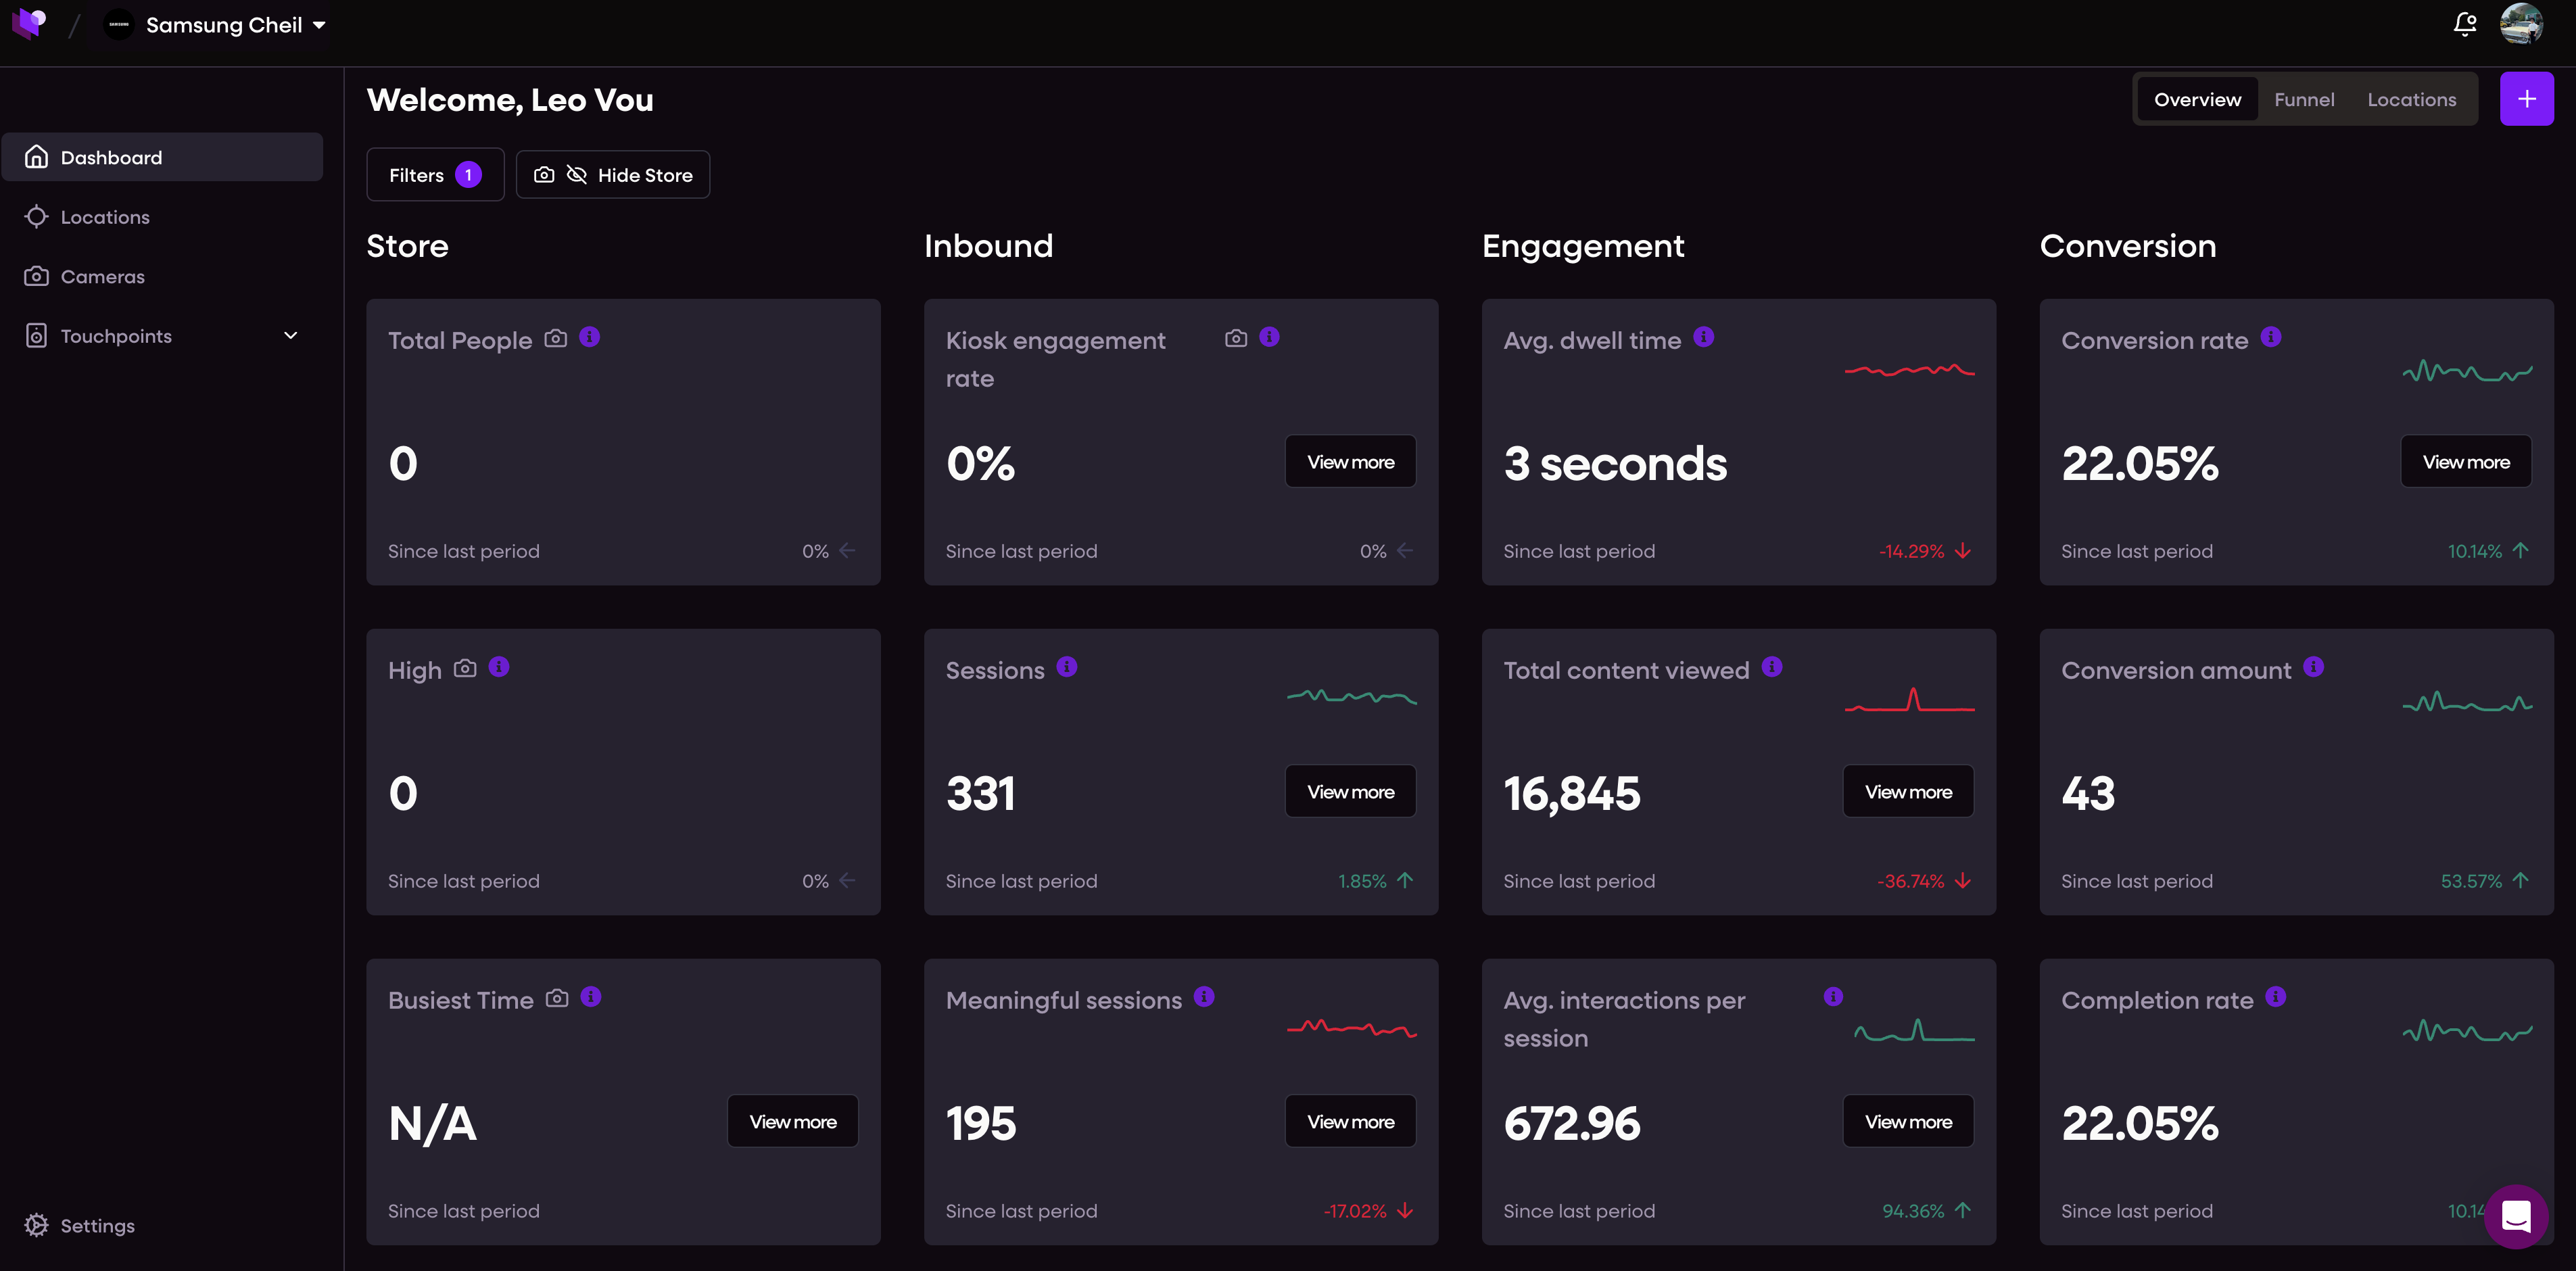This screenshot has height=1271, width=2576.
Task: Open the chat support bubble
Action: [x=2516, y=1216]
